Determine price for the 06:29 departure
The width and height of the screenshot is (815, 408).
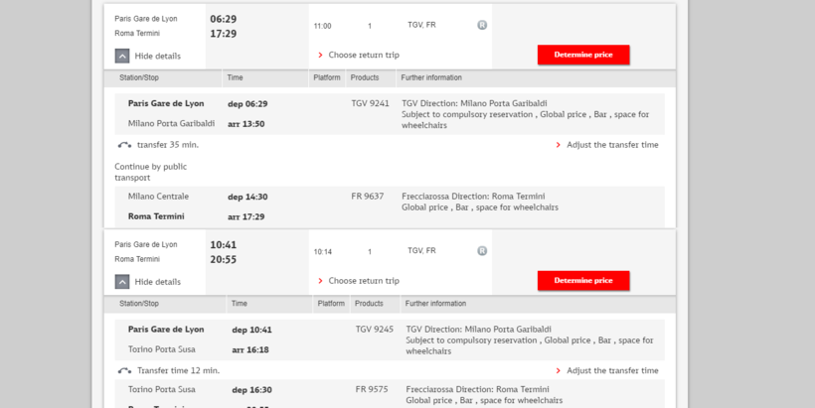(x=583, y=55)
